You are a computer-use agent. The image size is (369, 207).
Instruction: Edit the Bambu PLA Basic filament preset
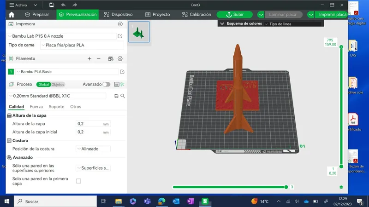tap(122, 72)
